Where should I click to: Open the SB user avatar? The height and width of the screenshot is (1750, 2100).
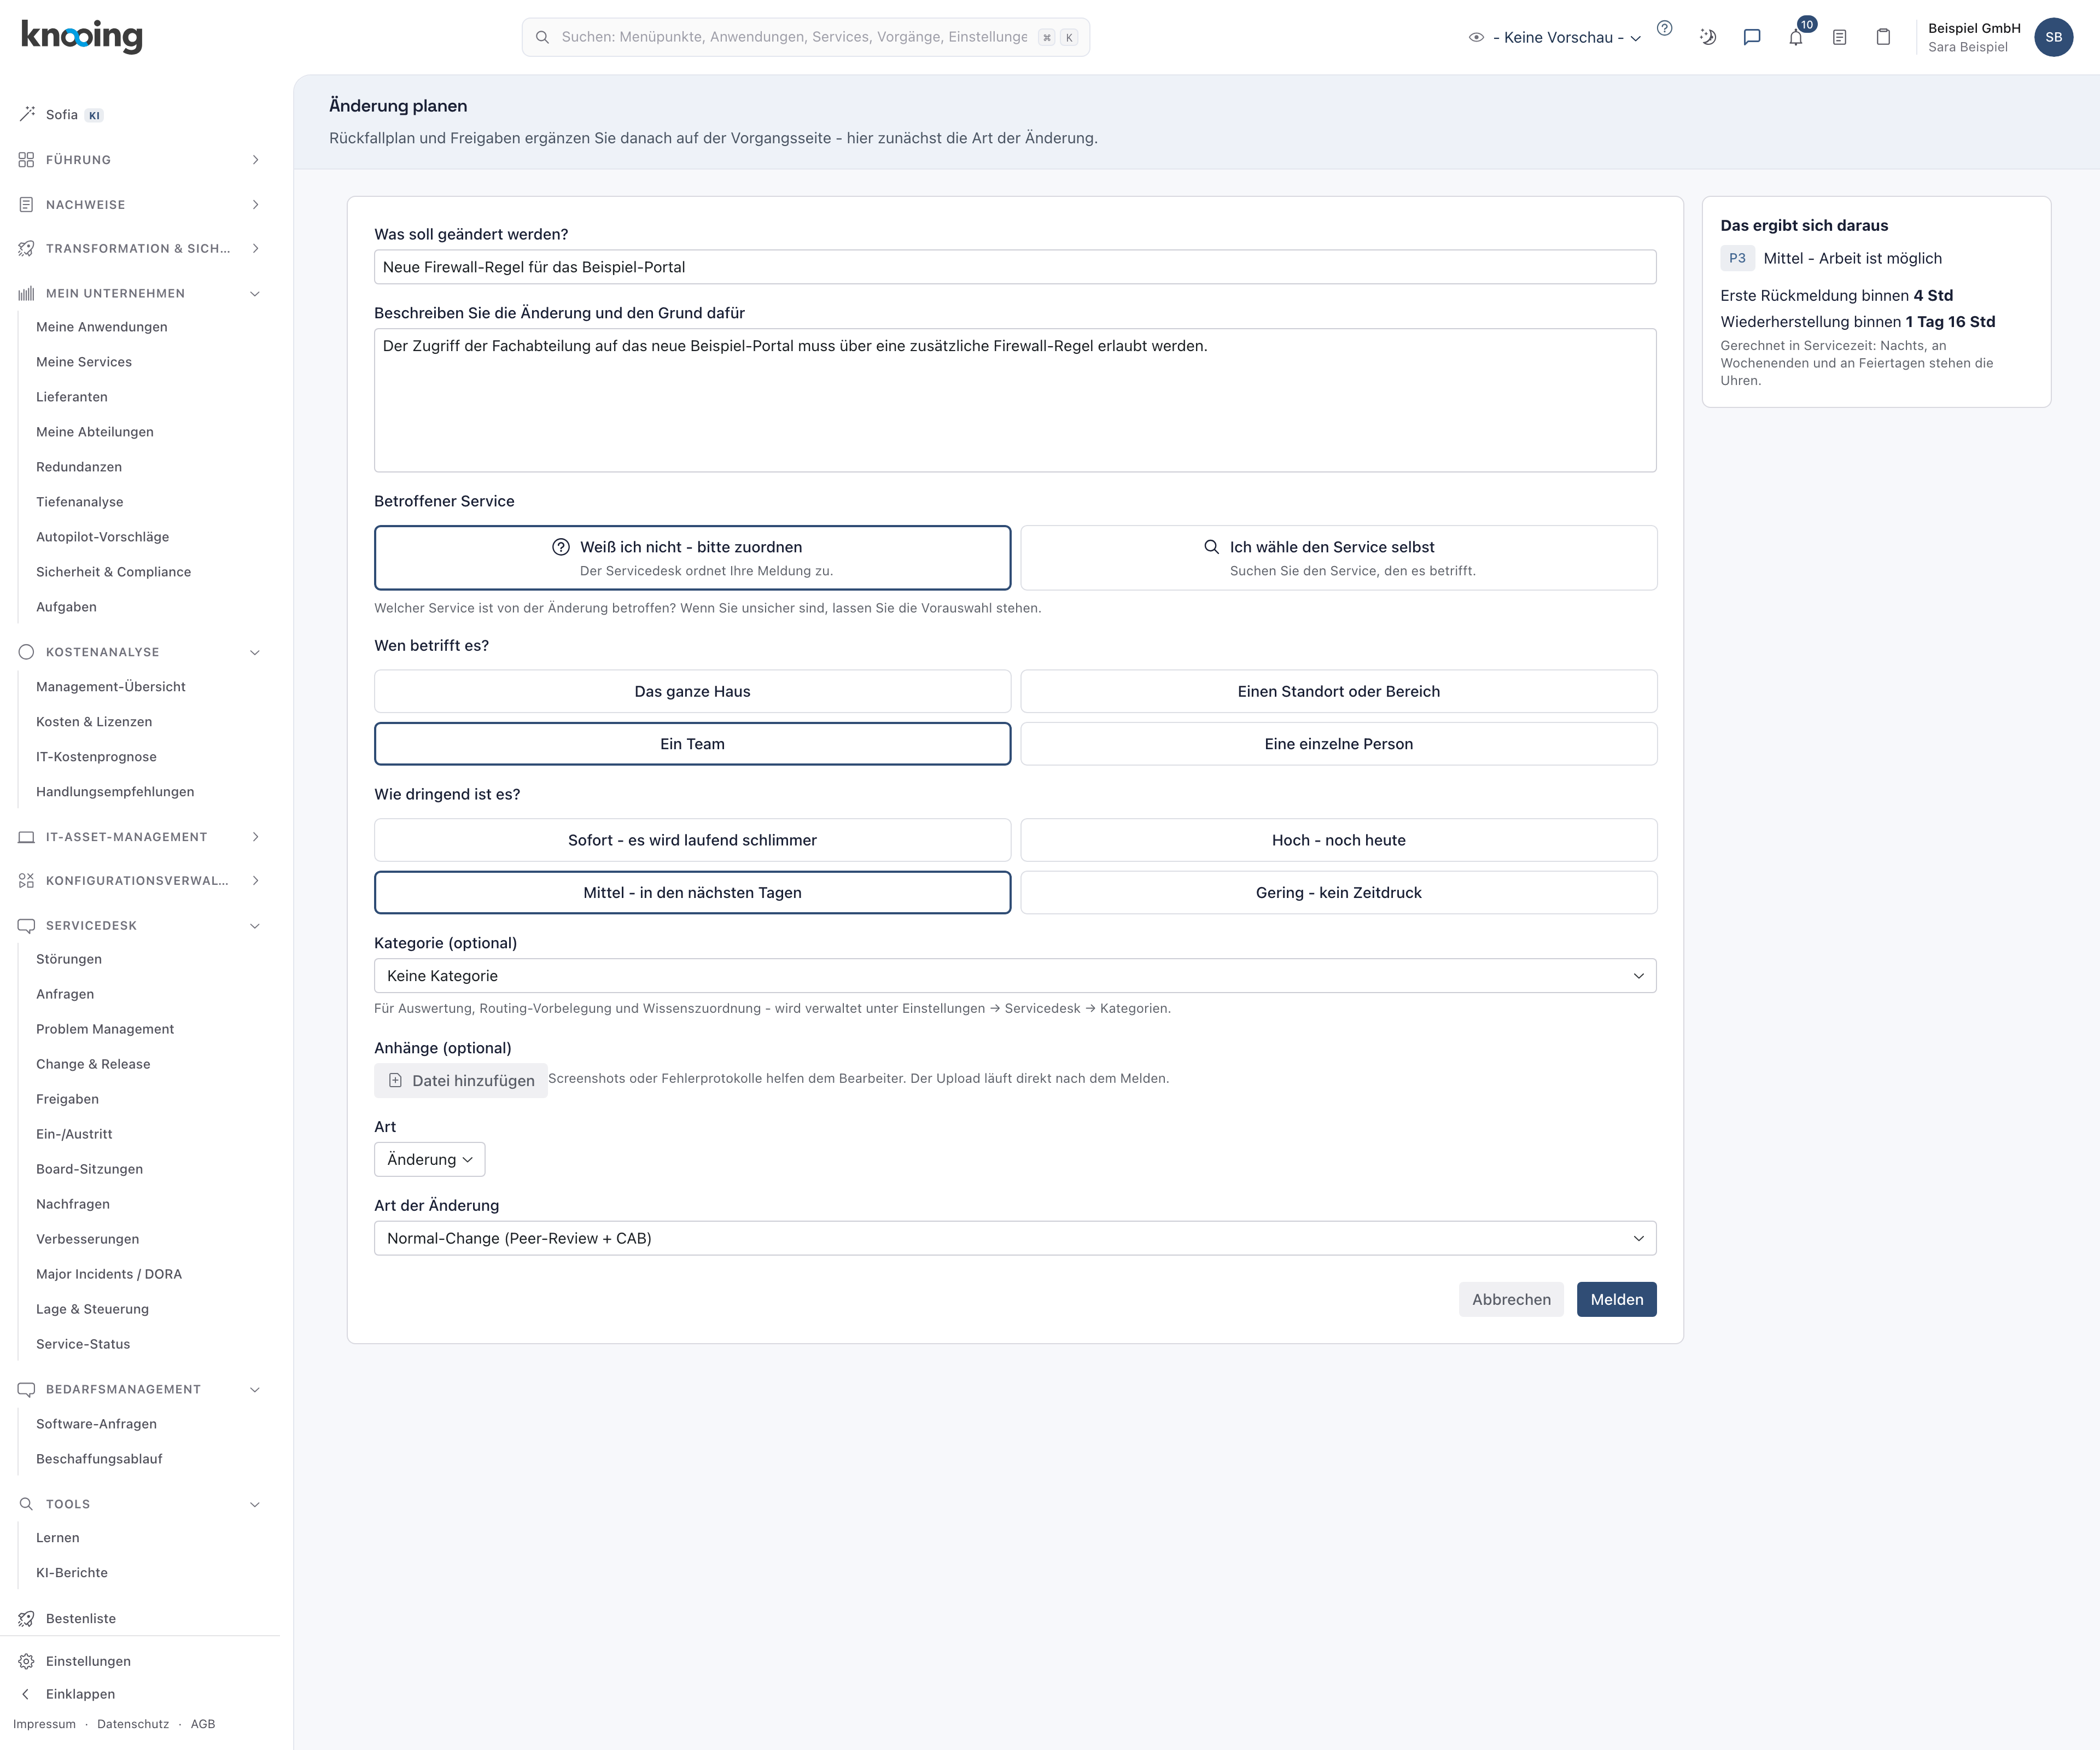pyautogui.click(x=2053, y=37)
